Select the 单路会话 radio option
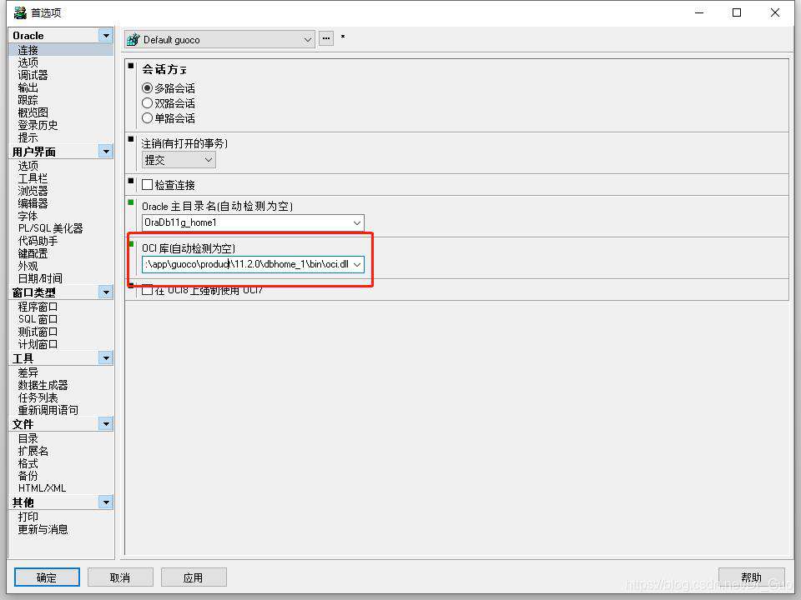Viewport: 801px width, 600px height. coord(147,117)
